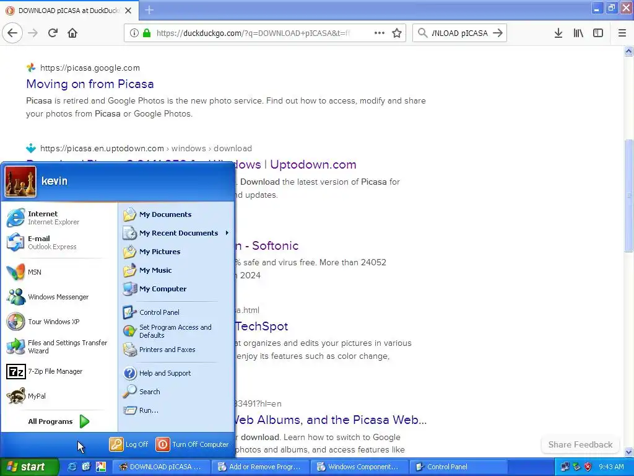Click page scrollbar down arrow
Viewport: 634px width, 476px height.
[x=628, y=452]
